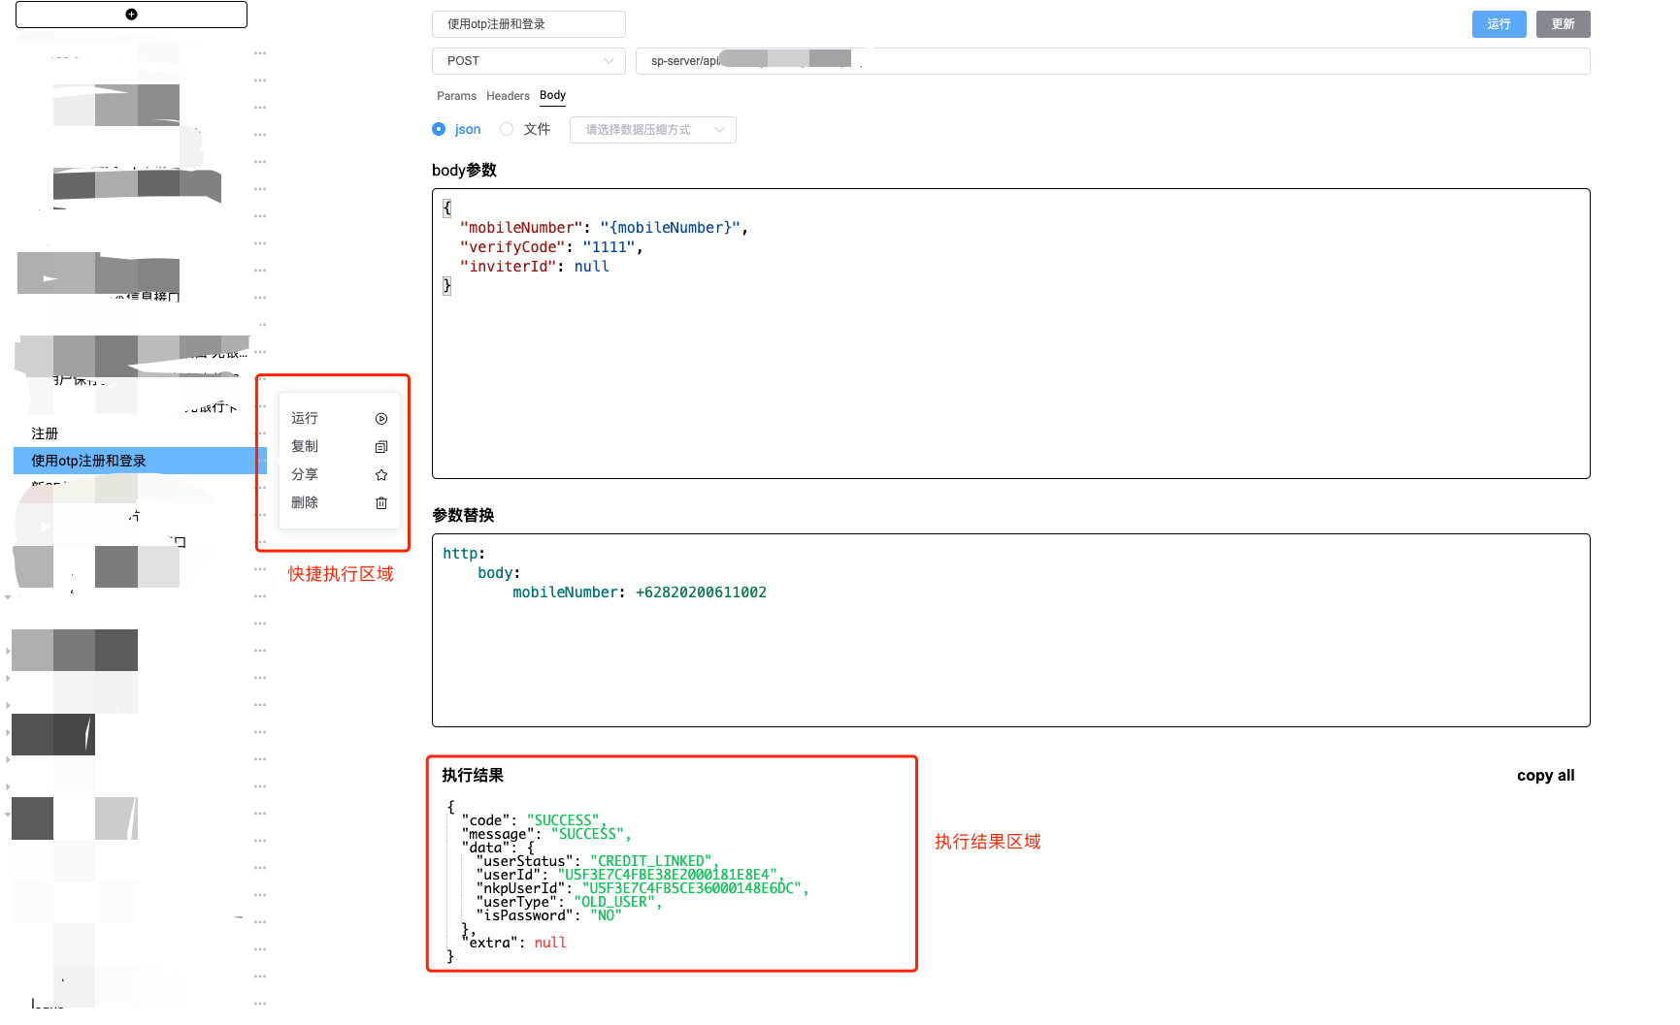Screen dimensions: 1680x1025
Task: Click the blue 运行 button at top right
Action: pos(1499,24)
